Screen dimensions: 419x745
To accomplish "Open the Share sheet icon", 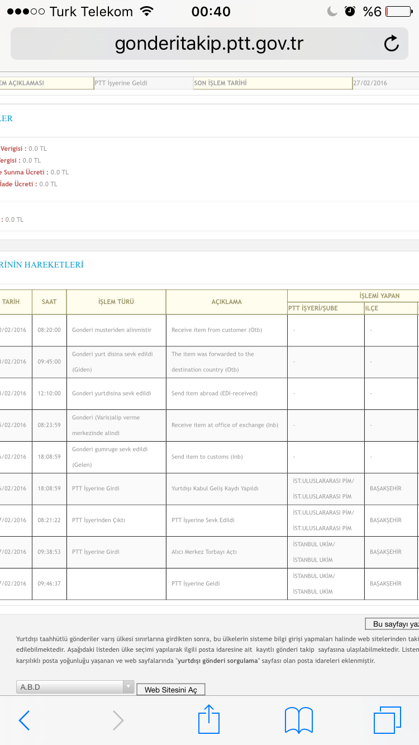I will pyautogui.click(x=209, y=719).
